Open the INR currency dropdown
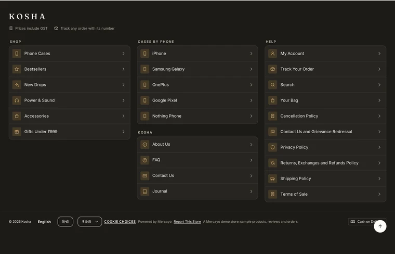 pyautogui.click(x=90, y=222)
